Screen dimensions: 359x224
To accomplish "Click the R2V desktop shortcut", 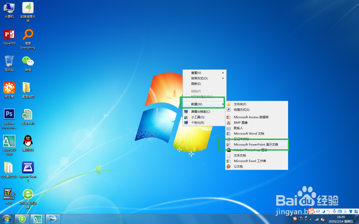I will tap(9, 196).
